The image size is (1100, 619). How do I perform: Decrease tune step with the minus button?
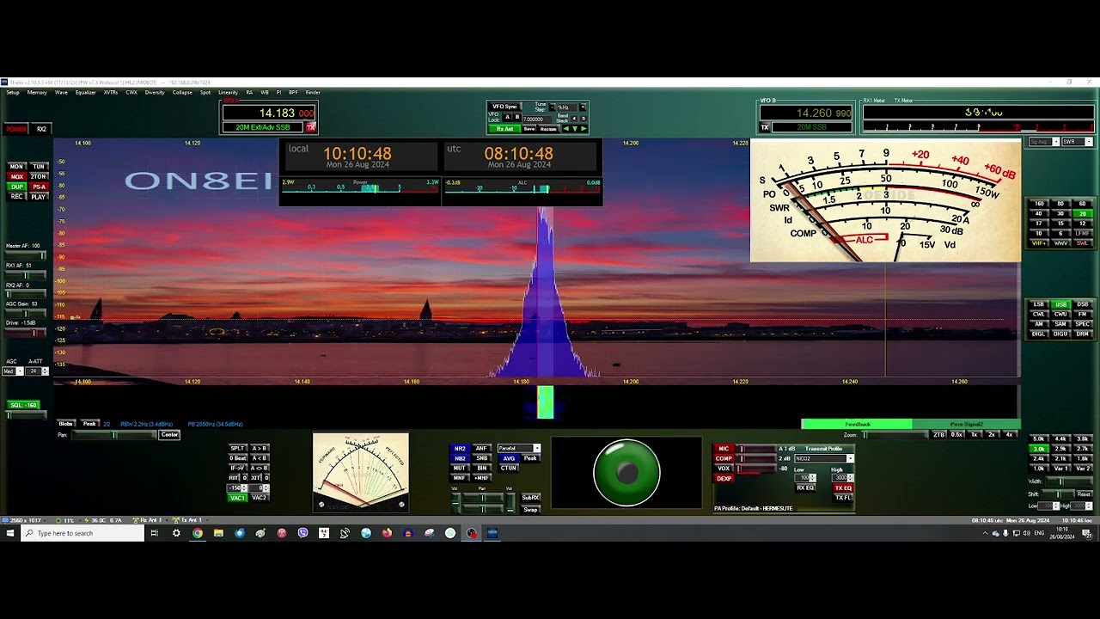pos(553,107)
